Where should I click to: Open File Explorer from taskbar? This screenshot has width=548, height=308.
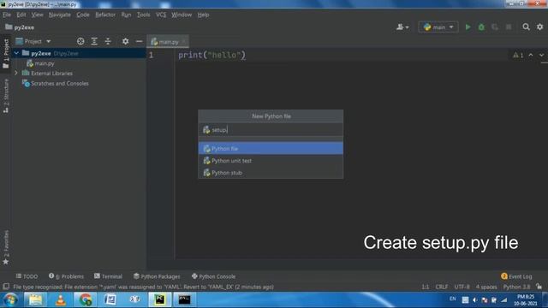pyautogui.click(x=35, y=300)
